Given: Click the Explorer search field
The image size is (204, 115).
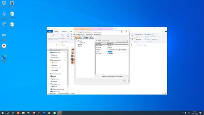Looking at the screenshot, I should click(x=150, y=45).
